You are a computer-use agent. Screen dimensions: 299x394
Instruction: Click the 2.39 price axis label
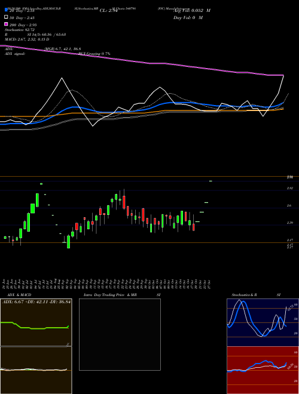pyautogui.click(x=289, y=223)
